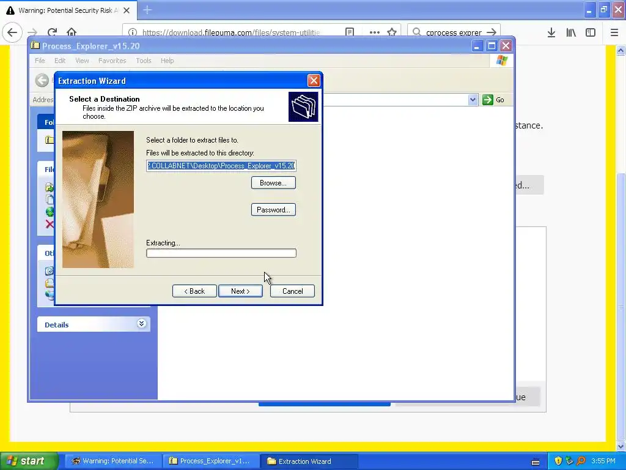Open Firefox Downloads arrow icon
The image size is (626, 470).
[551, 33]
